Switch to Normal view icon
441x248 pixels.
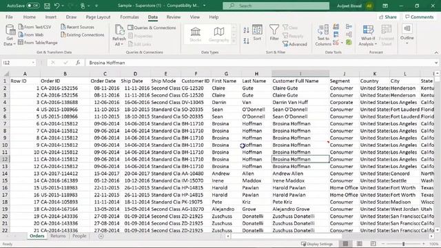[345, 244]
